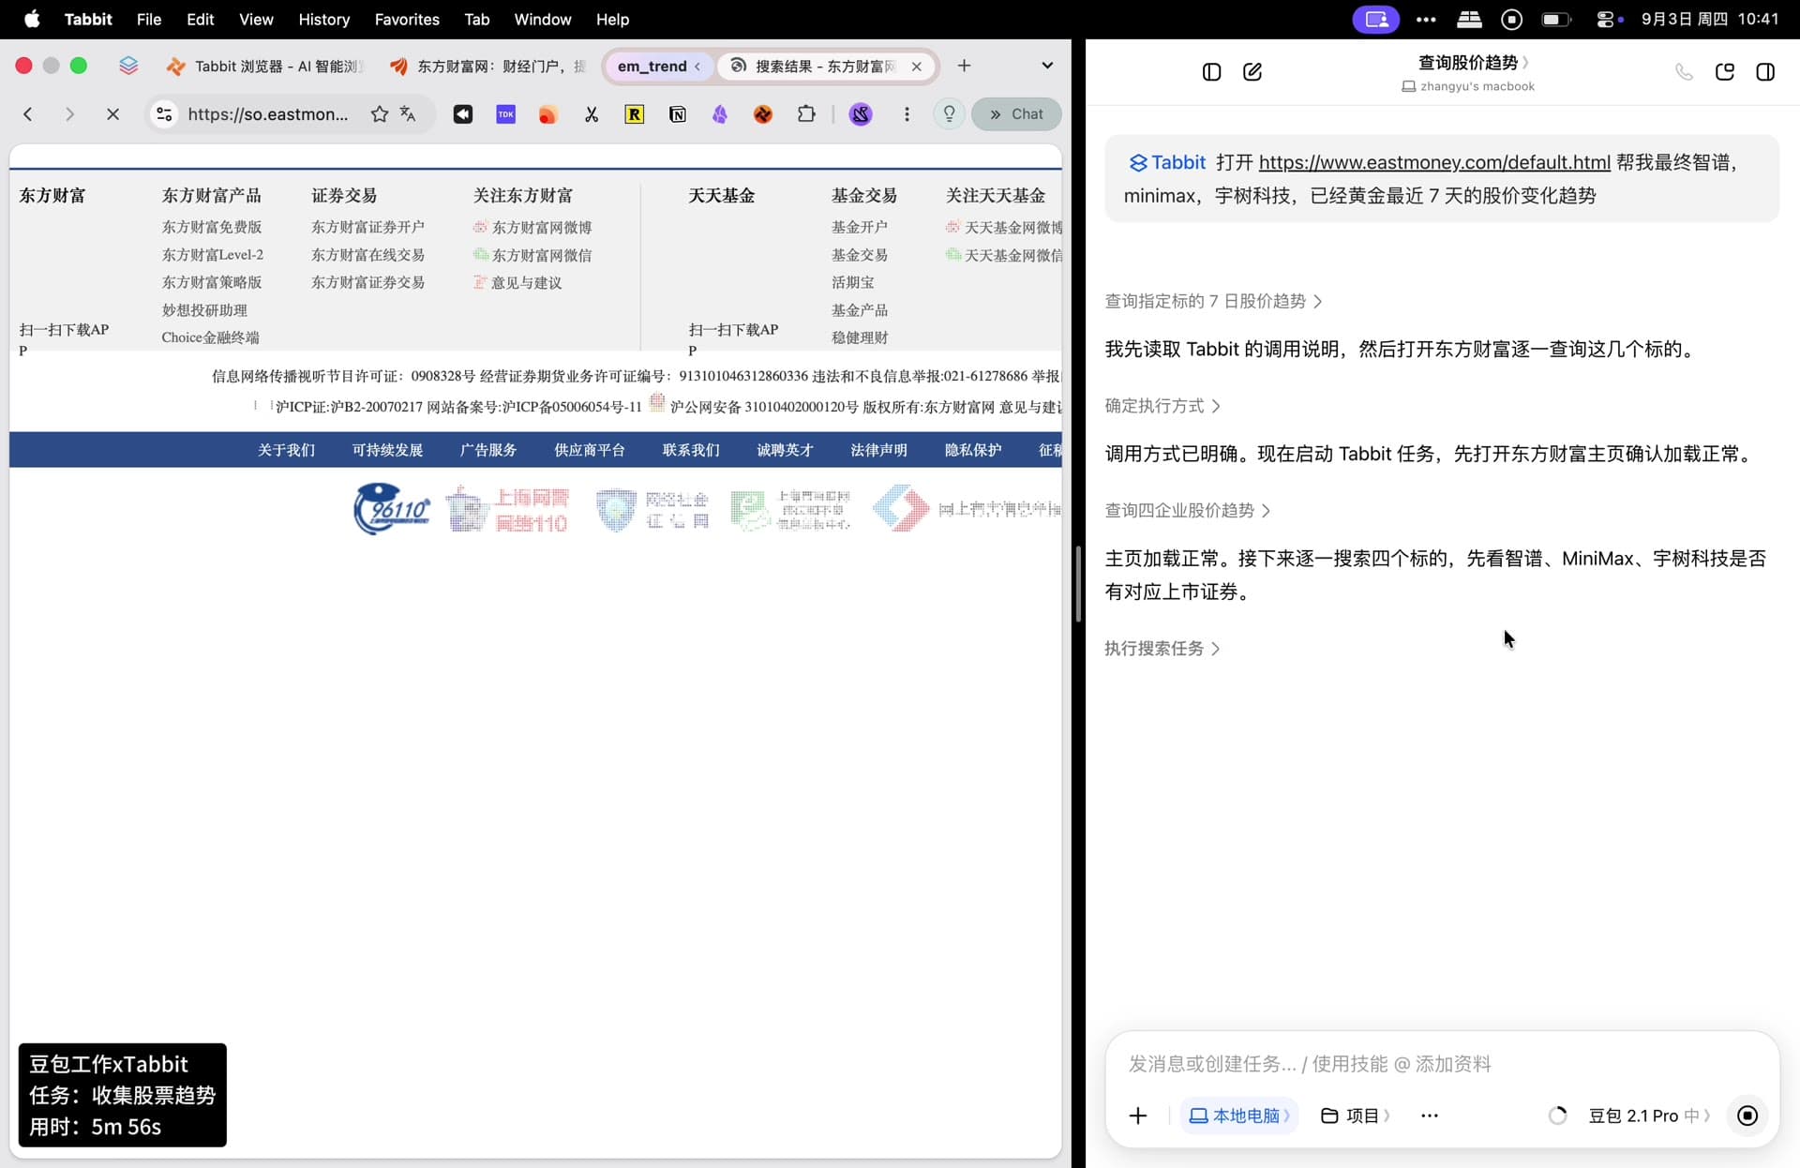1800x1168 pixels.
Task: Click 联系我们 in the blue footer bar
Action: [691, 450]
